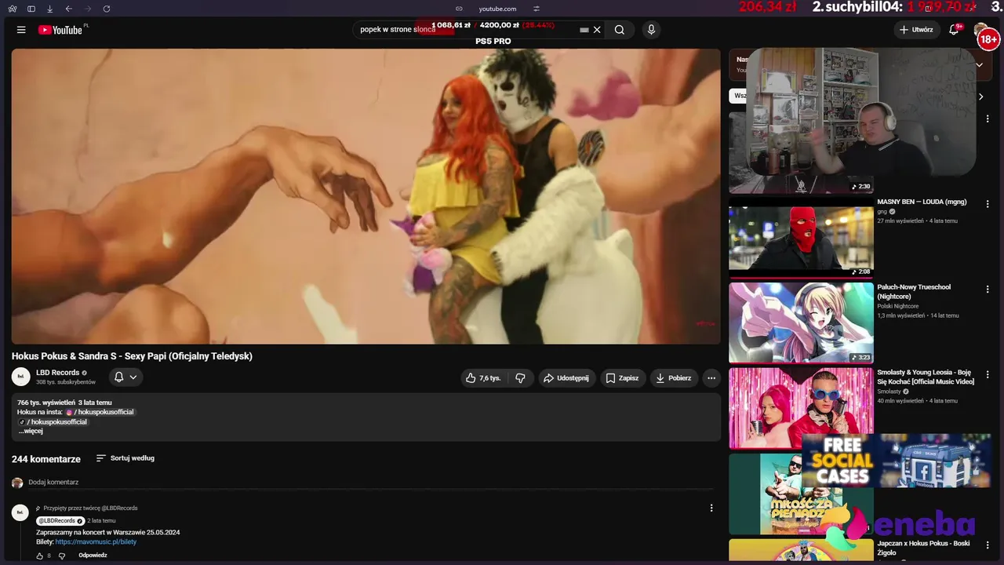This screenshot has height=565, width=1004.
Task: Like the pinned LBDRecords comment
Action: 40,556
